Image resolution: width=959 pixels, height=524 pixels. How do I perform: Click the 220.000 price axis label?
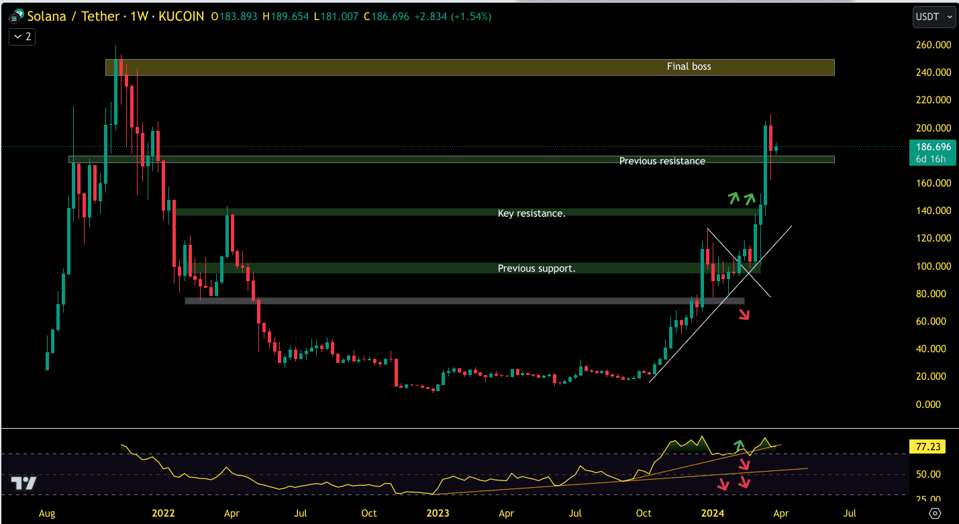(932, 100)
